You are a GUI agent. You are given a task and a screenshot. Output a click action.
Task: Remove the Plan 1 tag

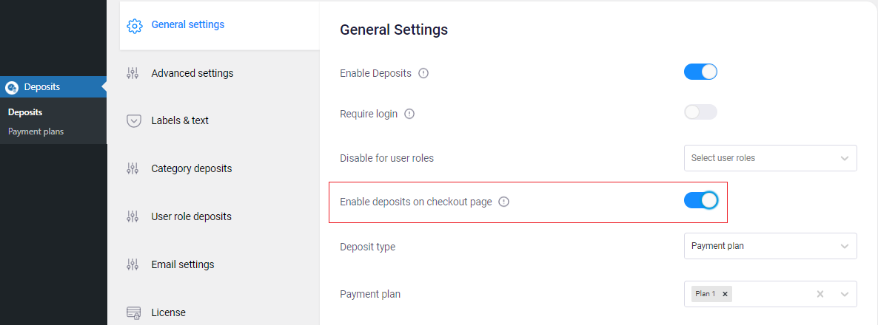click(725, 294)
